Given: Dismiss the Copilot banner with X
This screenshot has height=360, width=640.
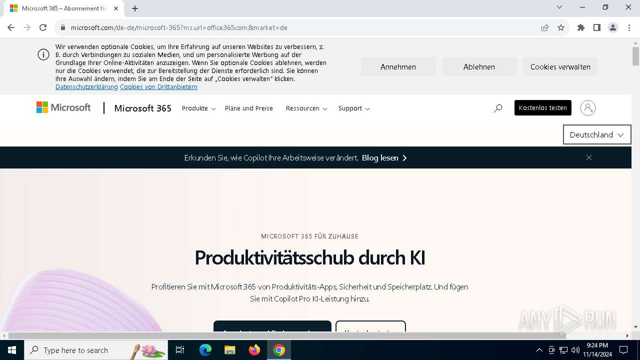Looking at the screenshot, I should (589, 157).
